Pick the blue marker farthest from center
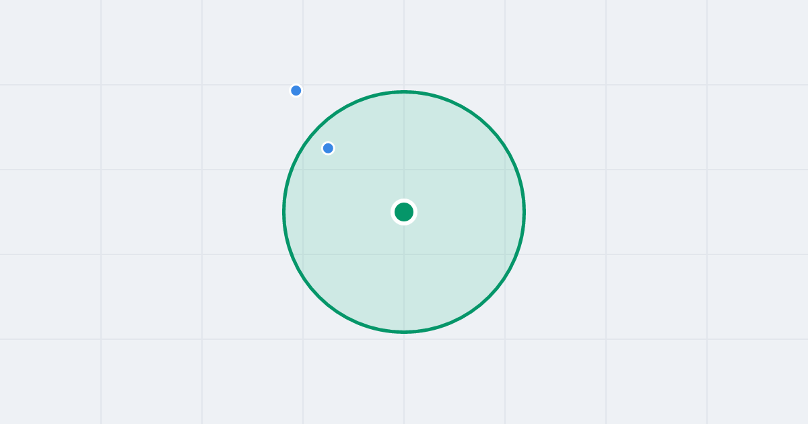 (x=296, y=90)
